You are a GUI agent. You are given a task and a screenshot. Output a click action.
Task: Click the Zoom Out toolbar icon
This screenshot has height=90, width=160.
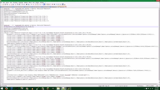click(x=33, y=4)
